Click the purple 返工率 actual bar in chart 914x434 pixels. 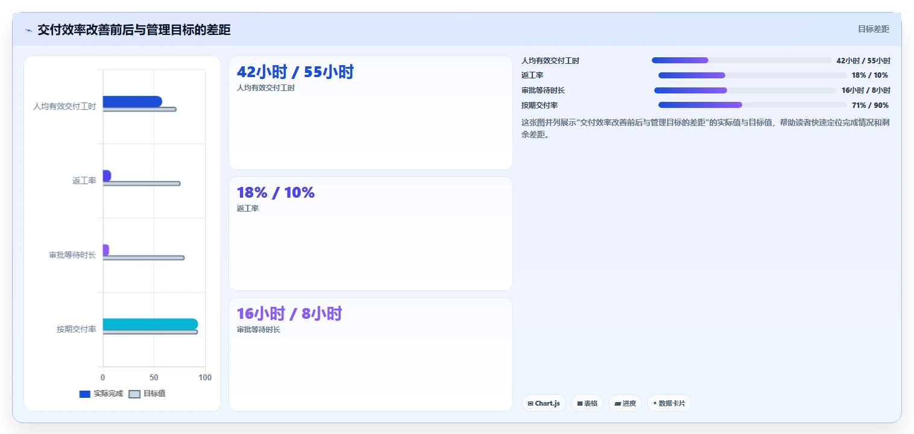(x=107, y=175)
